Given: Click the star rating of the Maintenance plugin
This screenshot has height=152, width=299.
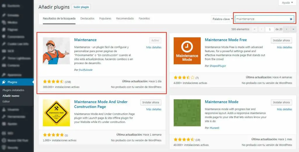Looking at the screenshot, I should click(x=53, y=82).
